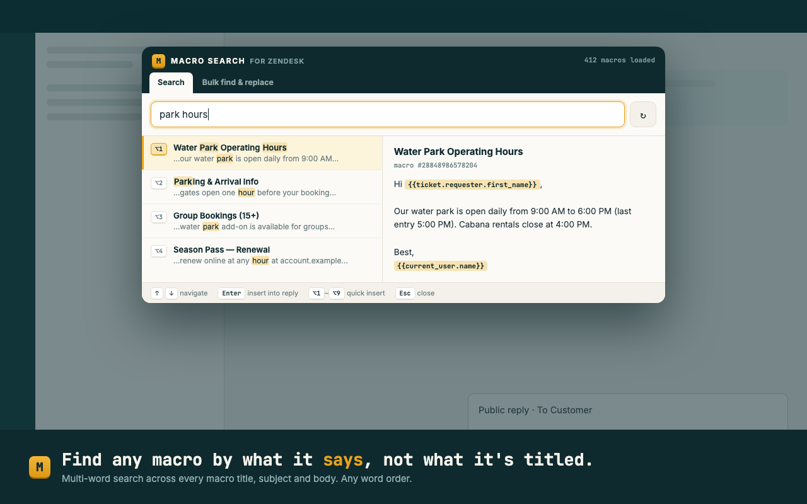Click the '...gates open one hour' snippet

[255, 193]
